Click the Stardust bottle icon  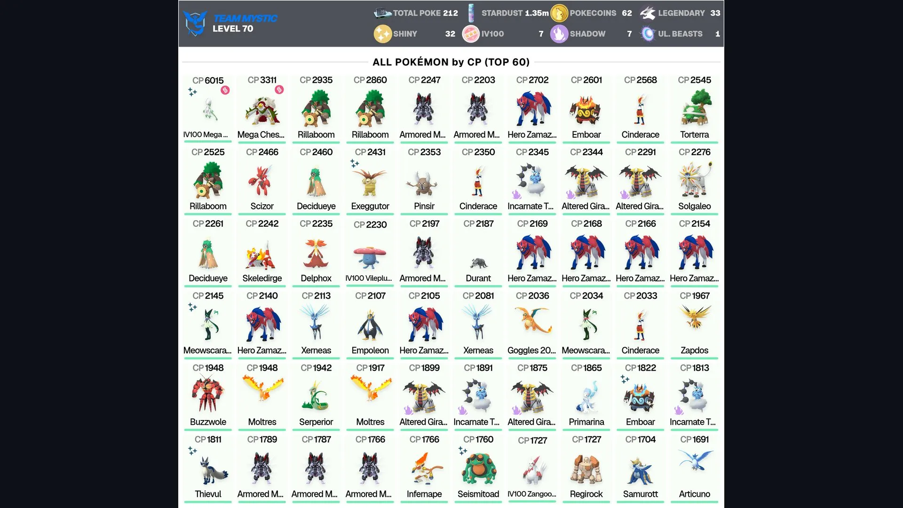coord(471,13)
